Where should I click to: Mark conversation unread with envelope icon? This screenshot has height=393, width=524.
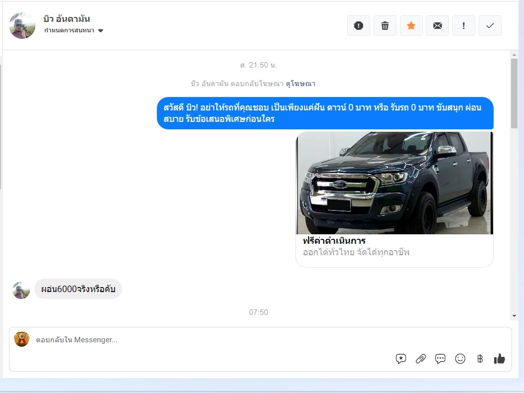(437, 26)
